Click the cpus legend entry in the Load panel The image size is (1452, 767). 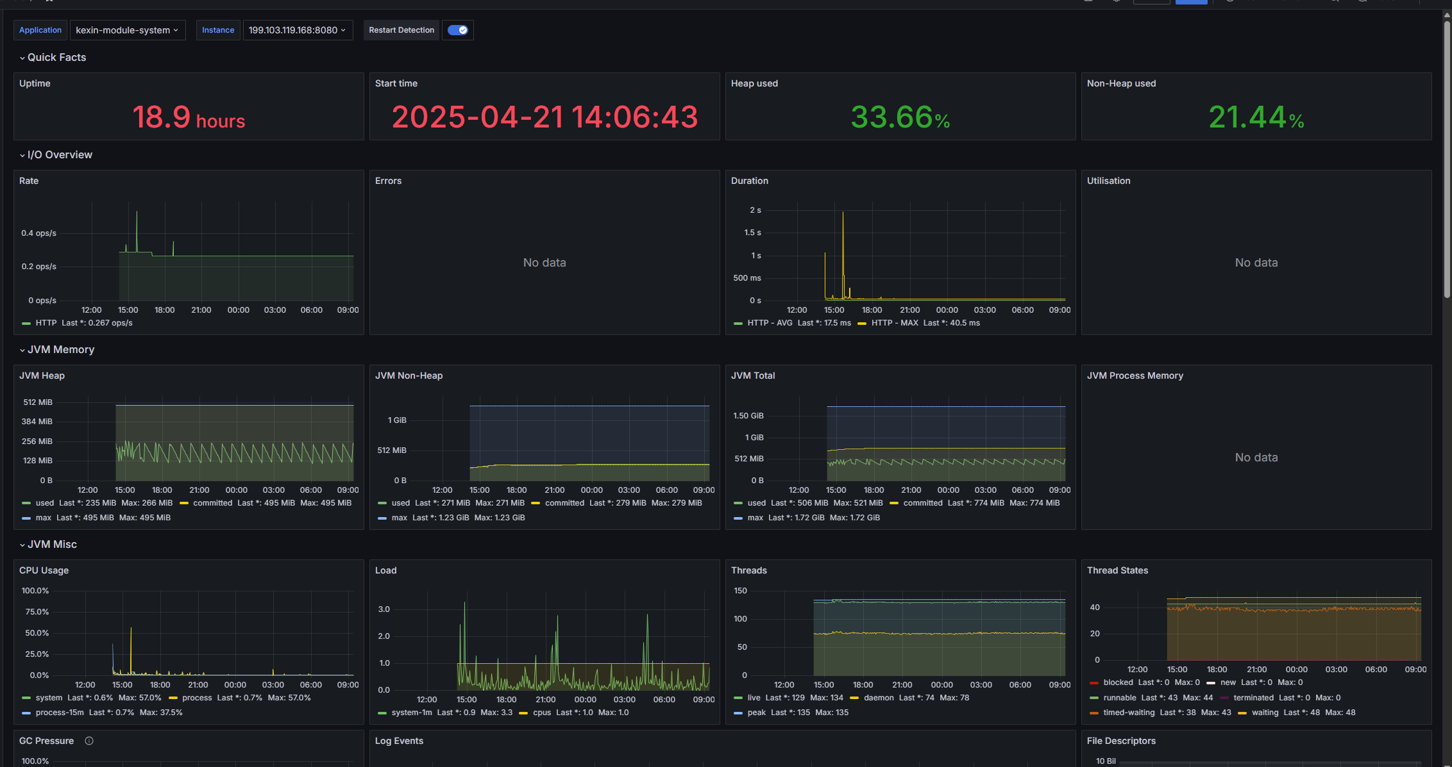pyautogui.click(x=542, y=713)
